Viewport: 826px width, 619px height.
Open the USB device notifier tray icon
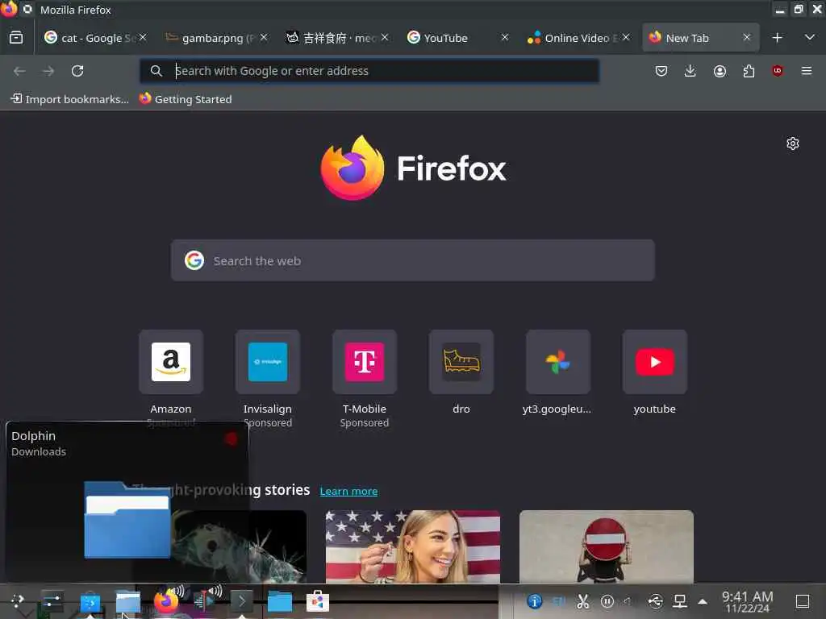click(655, 600)
